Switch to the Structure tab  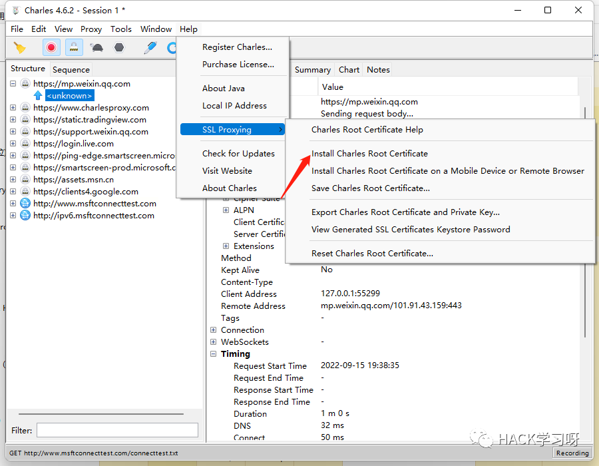pos(28,69)
